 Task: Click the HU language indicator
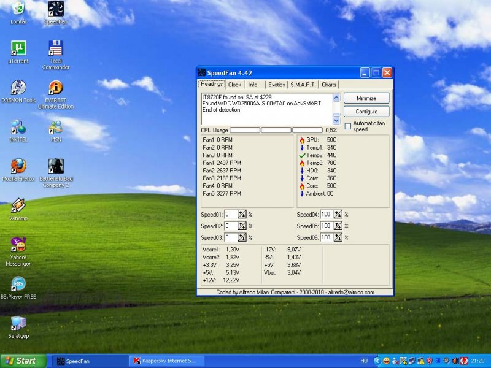point(364,361)
